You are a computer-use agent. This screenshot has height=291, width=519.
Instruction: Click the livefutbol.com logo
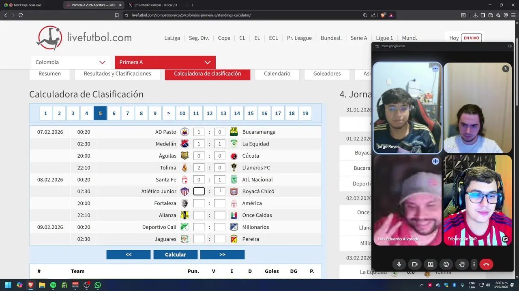coord(84,38)
